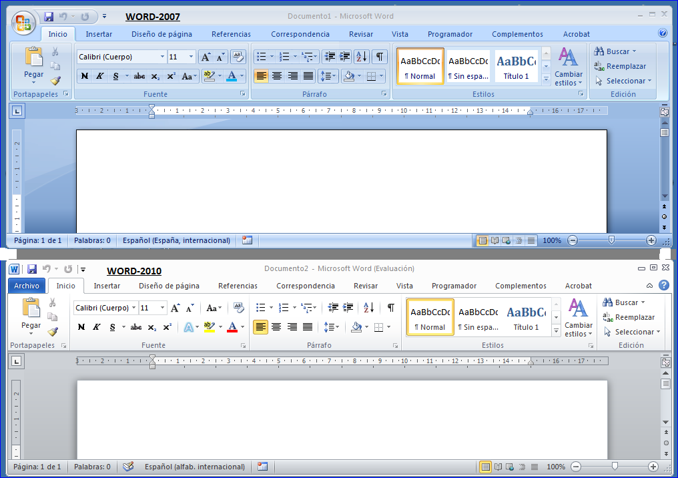This screenshot has width=678, height=478.
Task: Open Pegar dropdown arrow in Word 2007
Action: tap(34, 82)
